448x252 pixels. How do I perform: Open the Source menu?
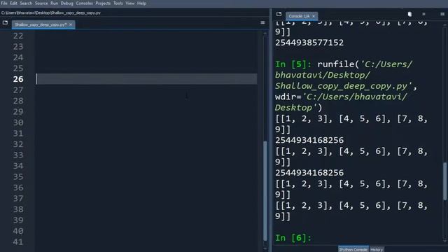[x=41, y=3]
